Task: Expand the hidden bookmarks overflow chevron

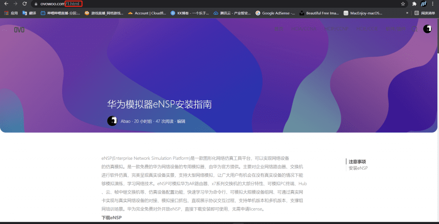Action: [x=407, y=13]
